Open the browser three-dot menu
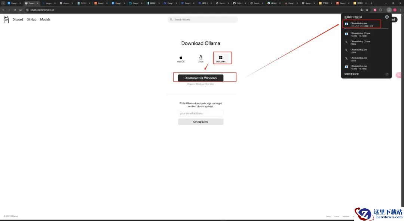 tap(400, 10)
